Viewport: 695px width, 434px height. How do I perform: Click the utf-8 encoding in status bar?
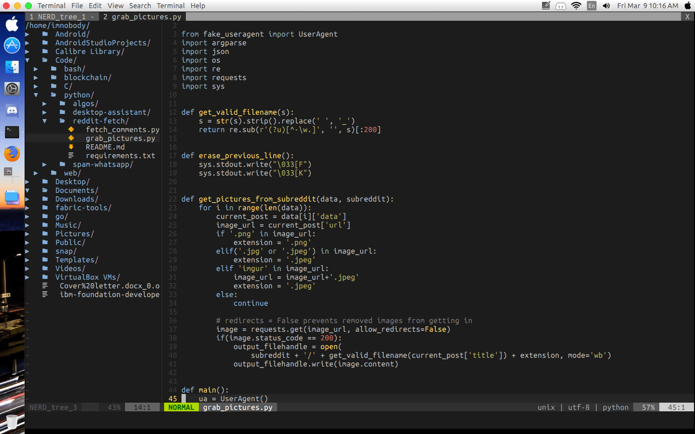click(x=579, y=407)
